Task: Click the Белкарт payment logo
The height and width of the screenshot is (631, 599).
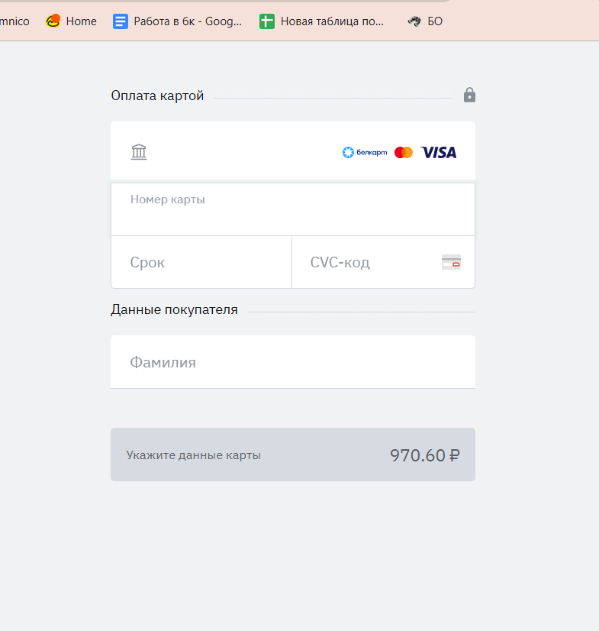Action: pyautogui.click(x=365, y=152)
